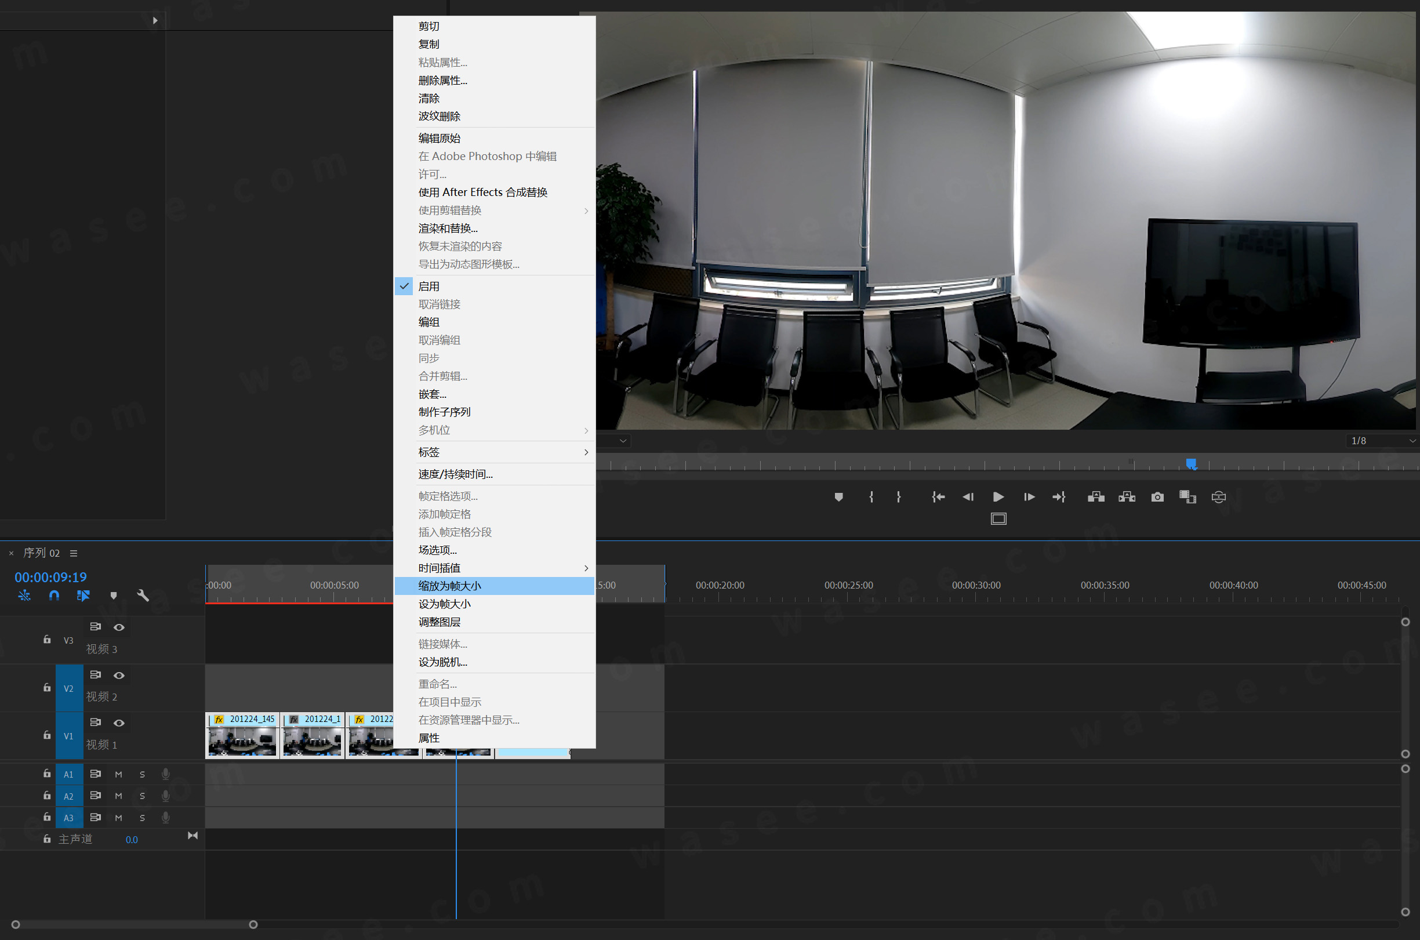Select 缩放为帧大小 from context menu
The width and height of the screenshot is (1420, 940).
tap(449, 586)
